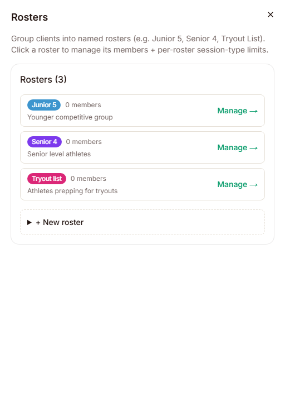Open Manage for Senior 4 roster
Viewport: 285px width, 402px height.
coord(237,147)
